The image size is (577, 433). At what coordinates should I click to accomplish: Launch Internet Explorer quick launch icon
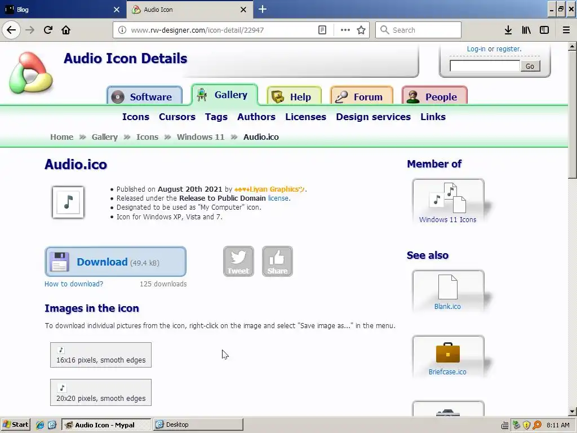(40, 425)
